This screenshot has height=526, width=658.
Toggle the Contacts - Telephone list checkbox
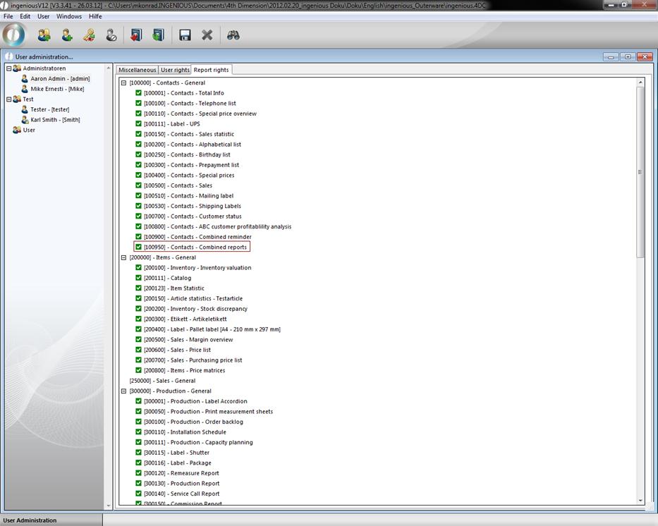click(139, 103)
